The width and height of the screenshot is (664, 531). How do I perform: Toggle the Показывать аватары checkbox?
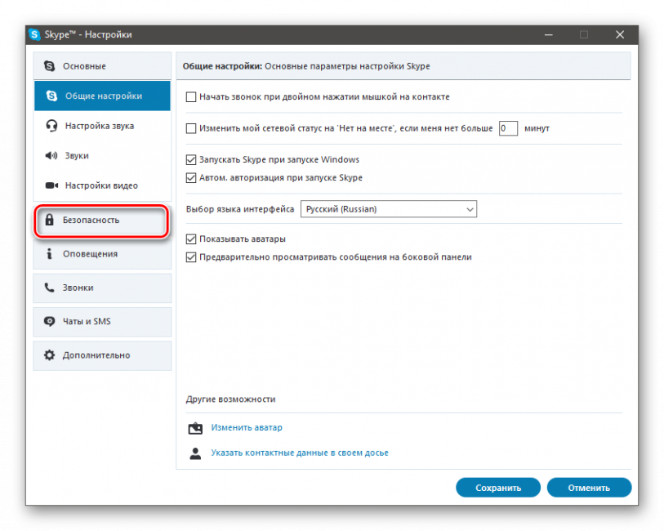click(x=192, y=239)
